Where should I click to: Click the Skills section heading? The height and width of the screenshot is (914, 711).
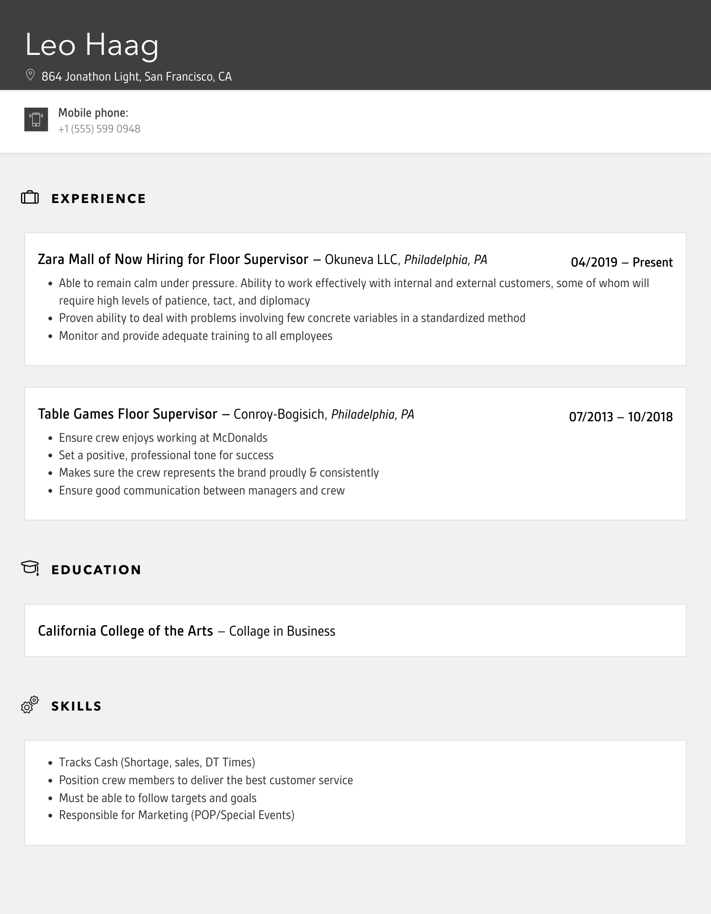(x=77, y=706)
